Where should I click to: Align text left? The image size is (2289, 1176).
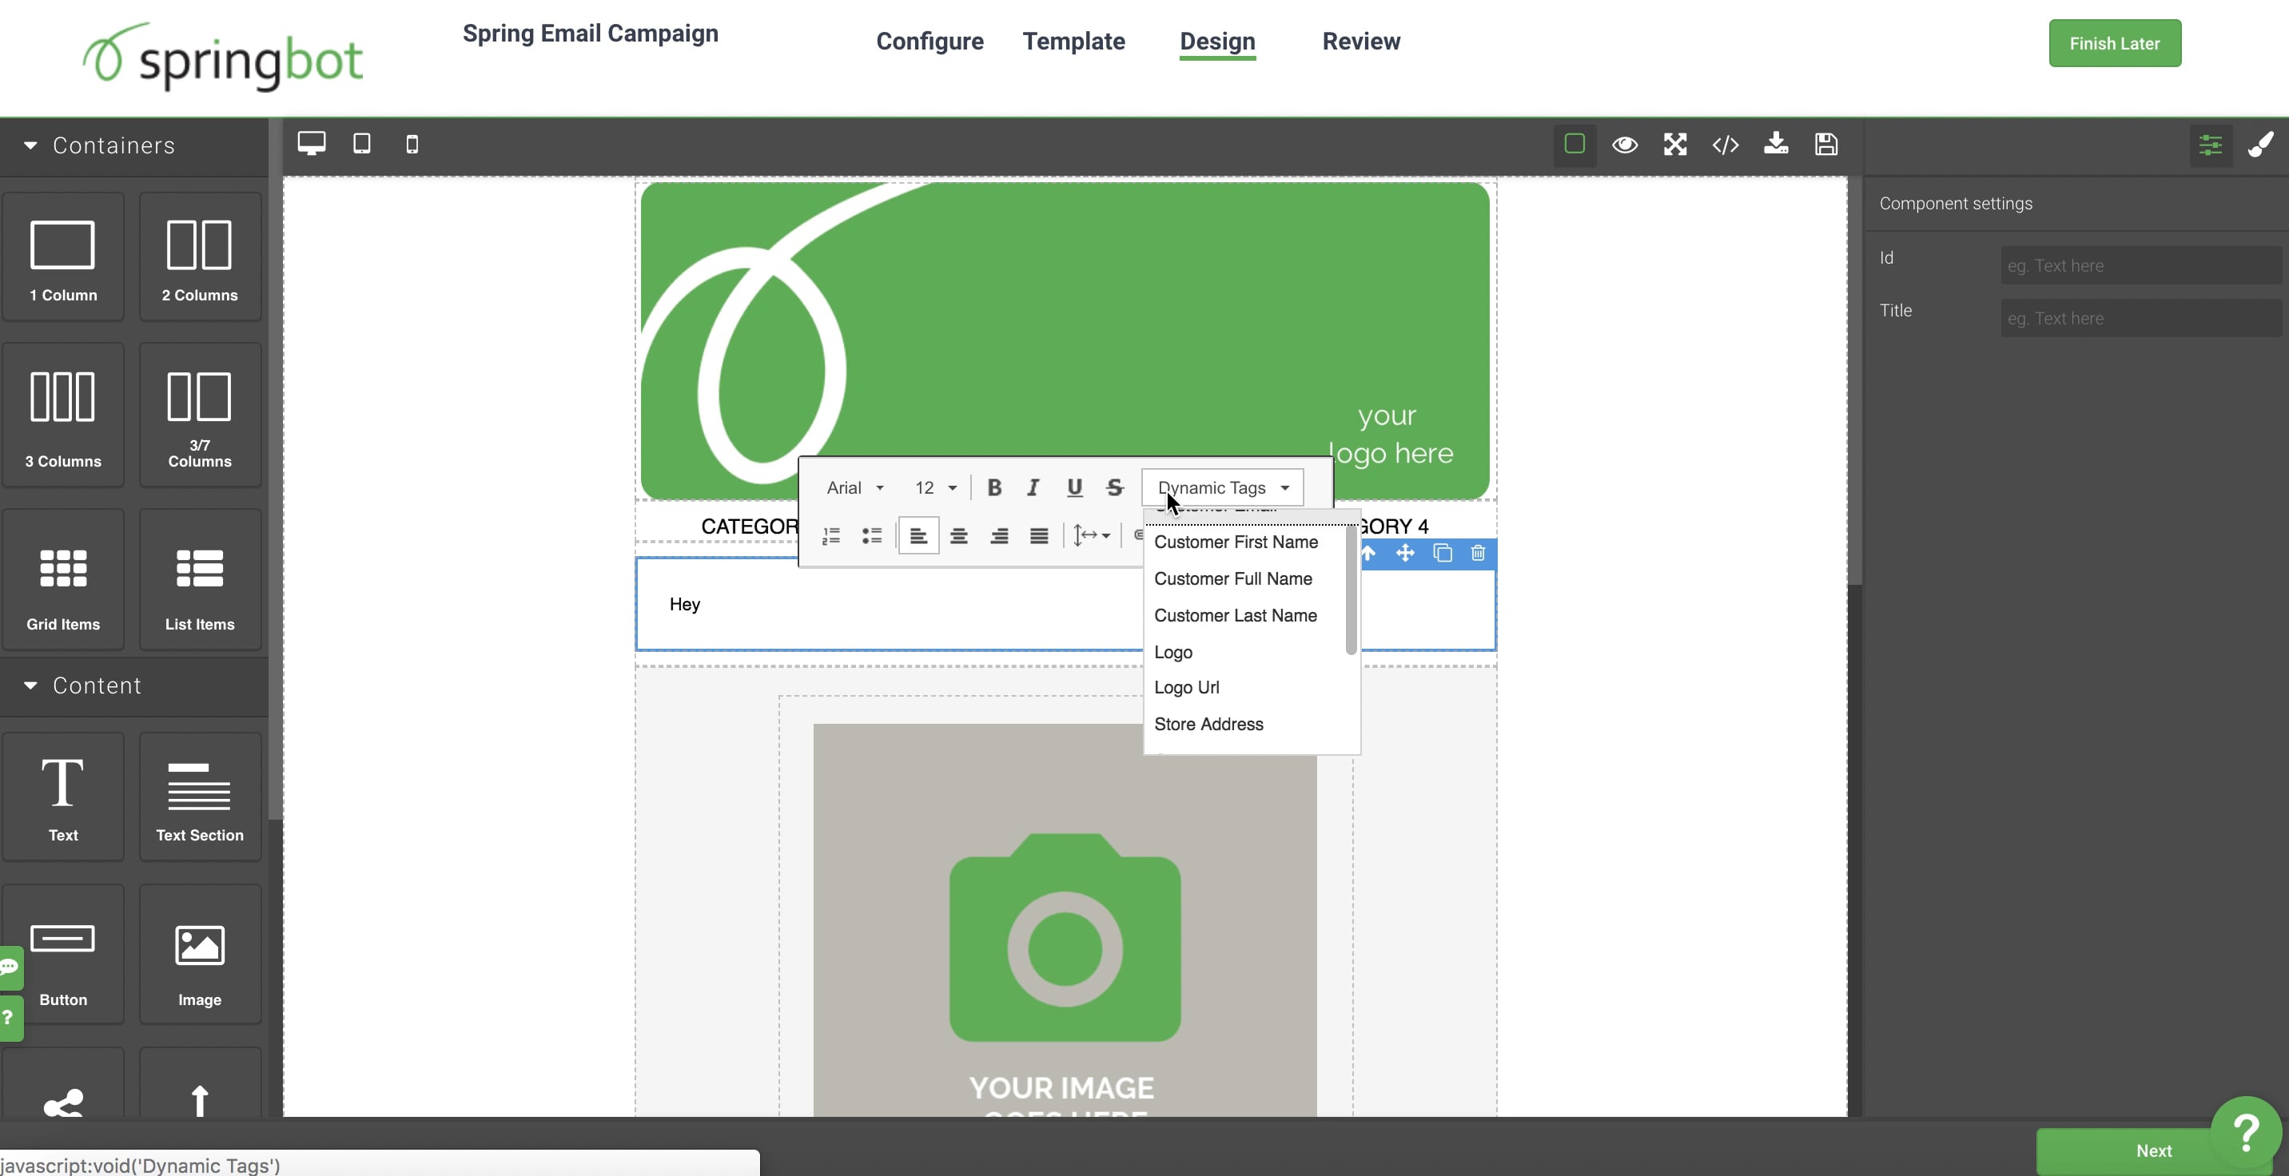click(x=918, y=535)
